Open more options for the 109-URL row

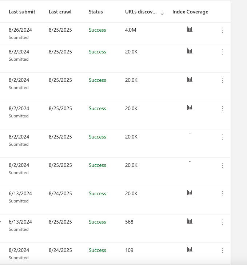[x=222, y=250]
